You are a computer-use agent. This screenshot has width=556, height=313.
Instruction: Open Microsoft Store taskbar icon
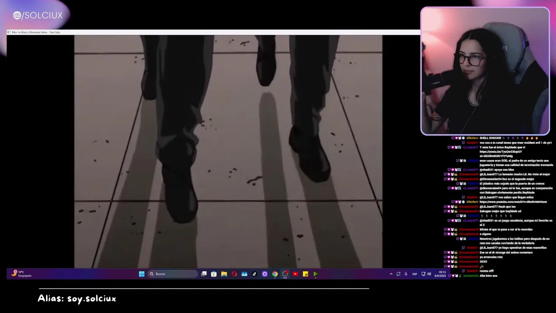(x=214, y=274)
